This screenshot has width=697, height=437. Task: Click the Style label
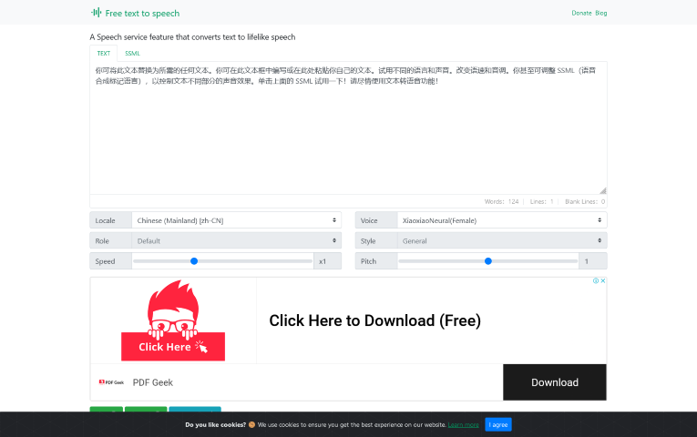click(376, 240)
